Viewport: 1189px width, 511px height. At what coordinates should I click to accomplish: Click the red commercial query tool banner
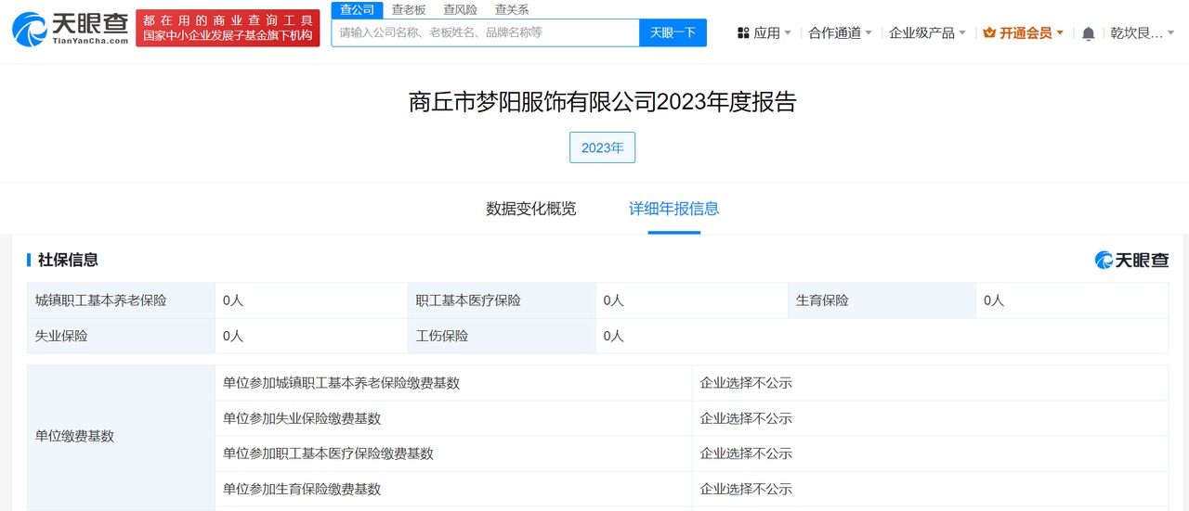coord(228,29)
